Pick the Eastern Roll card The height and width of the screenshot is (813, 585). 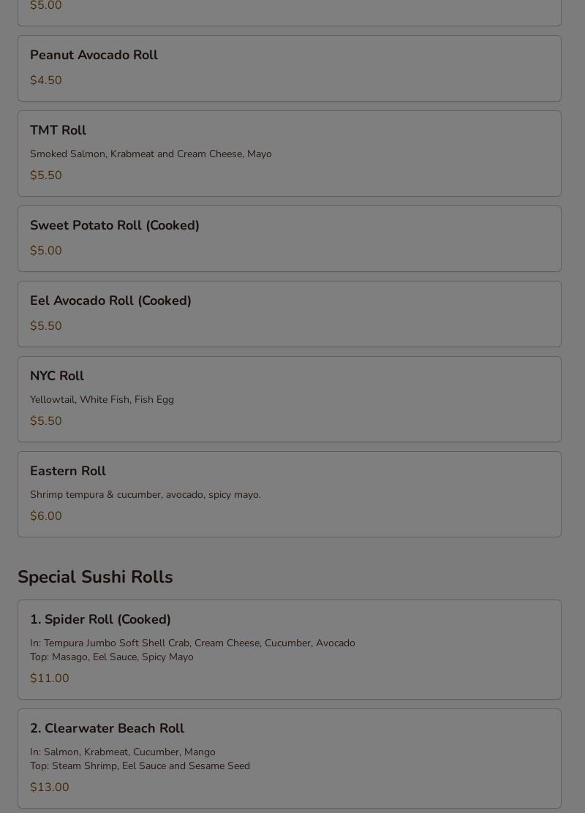click(290, 494)
